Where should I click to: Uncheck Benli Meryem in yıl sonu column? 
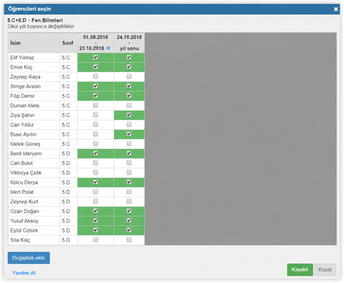pyautogui.click(x=129, y=153)
